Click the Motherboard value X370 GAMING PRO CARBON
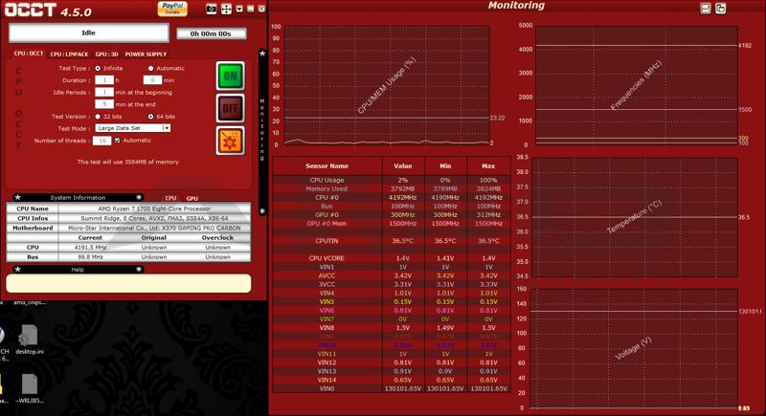The width and height of the screenshot is (766, 416). click(x=154, y=228)
